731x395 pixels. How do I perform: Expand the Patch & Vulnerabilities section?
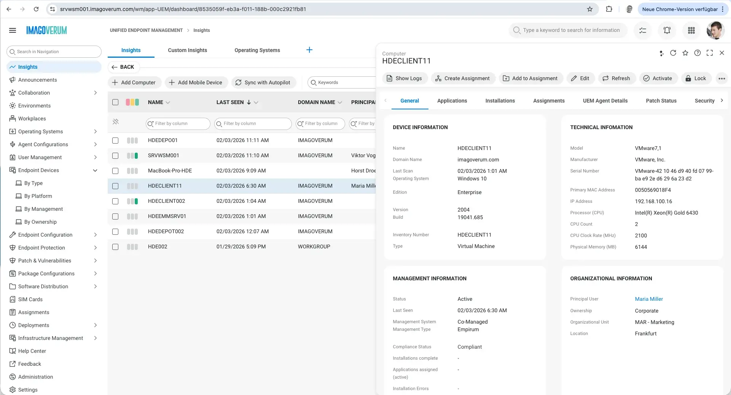pyautogui.click(x=95, y=261)
